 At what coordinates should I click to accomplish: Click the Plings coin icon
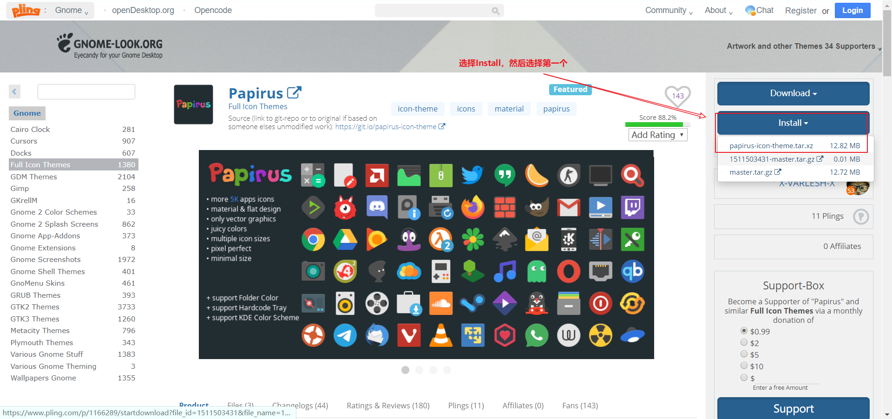[x=861, y=216]
